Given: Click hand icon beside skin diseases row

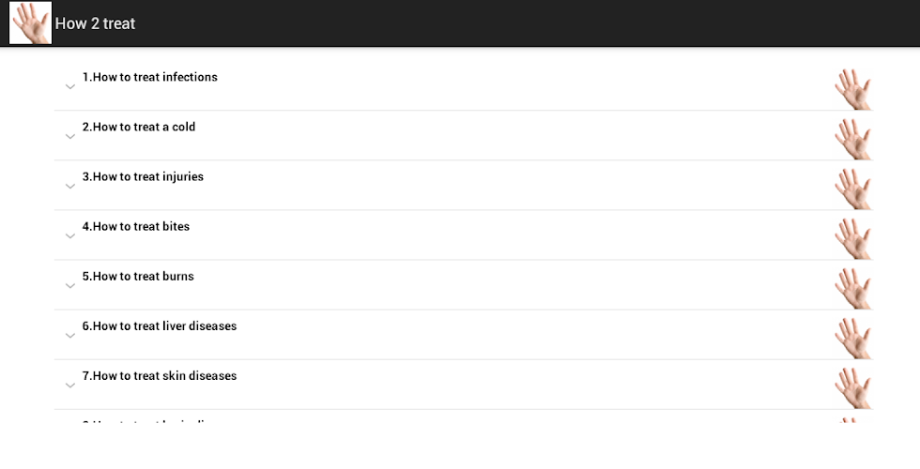Looking at the screenshot, I should (x=853, y=388).
